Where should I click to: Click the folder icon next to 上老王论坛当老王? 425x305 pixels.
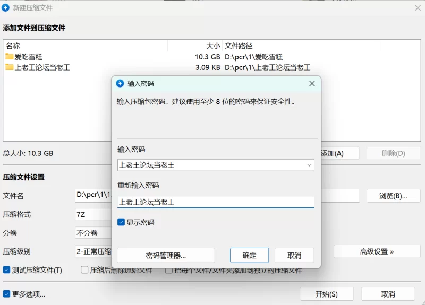coord(10,67)
